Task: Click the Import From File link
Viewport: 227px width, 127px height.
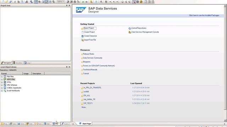Action: coord(90,40)
